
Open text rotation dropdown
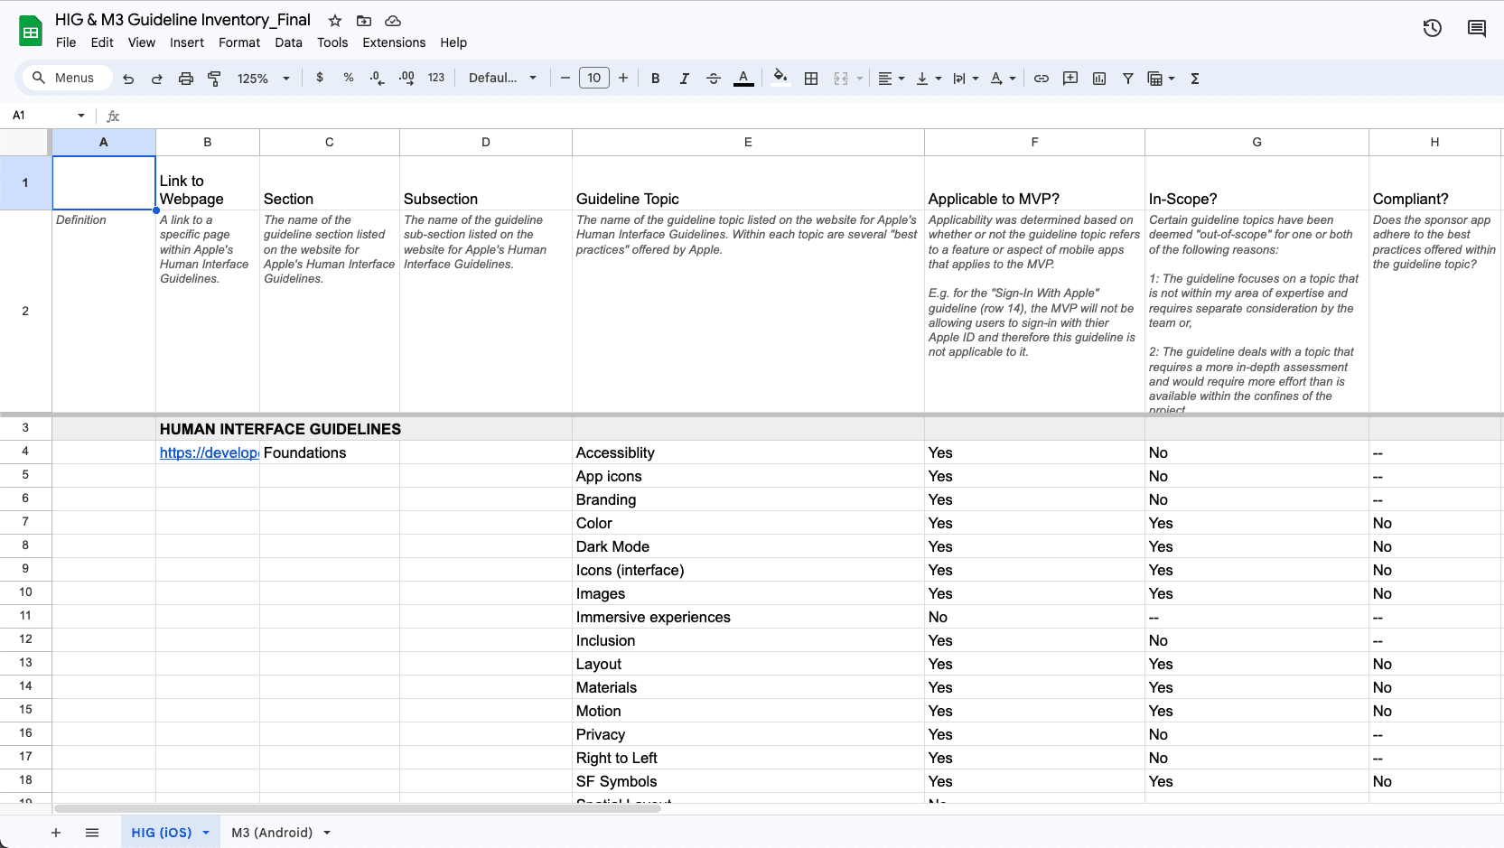(1003, 79)
